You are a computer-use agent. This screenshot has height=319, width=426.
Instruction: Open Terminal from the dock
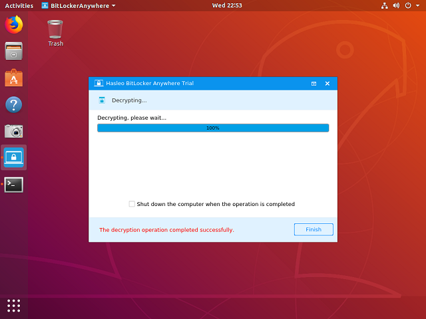click(14, 184)
